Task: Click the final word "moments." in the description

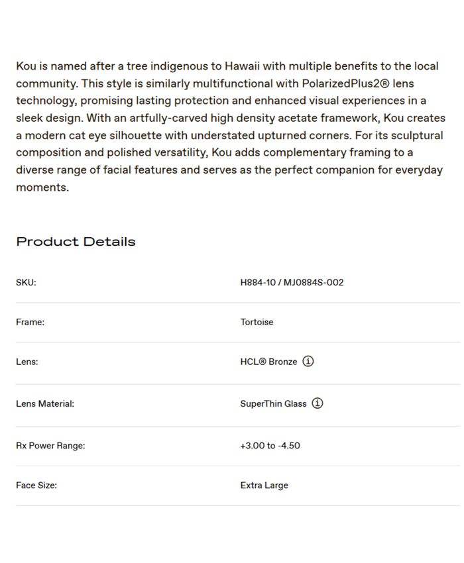Action: tap(42, 187)
